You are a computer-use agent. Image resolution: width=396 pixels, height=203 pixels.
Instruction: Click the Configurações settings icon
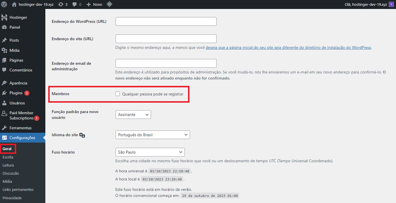pos(4,138)
